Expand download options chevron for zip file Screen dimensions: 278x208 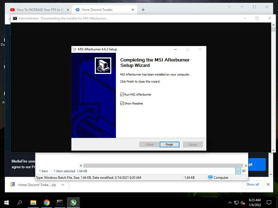(63, 185)
